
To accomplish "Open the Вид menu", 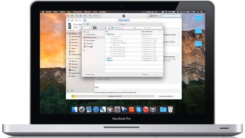I will tap(69, 12).
